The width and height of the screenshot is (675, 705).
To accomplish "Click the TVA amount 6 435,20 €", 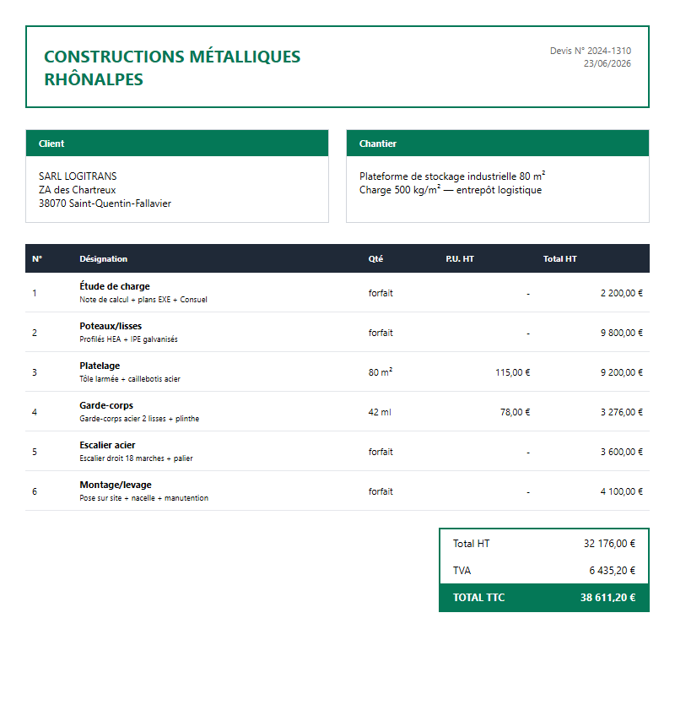I will pyautogui.click(x=612, y=571).
